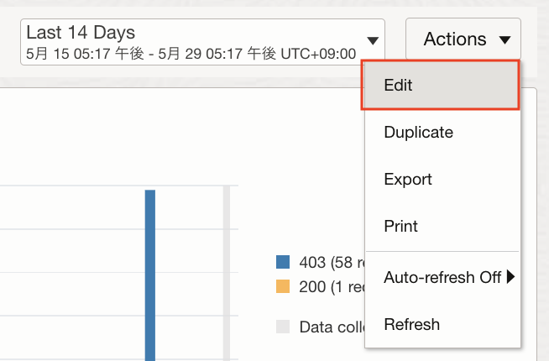Click the Actions button's down arrow
Image resolution: width=549 pixels, height=361 pixels.
pos(505,39)
